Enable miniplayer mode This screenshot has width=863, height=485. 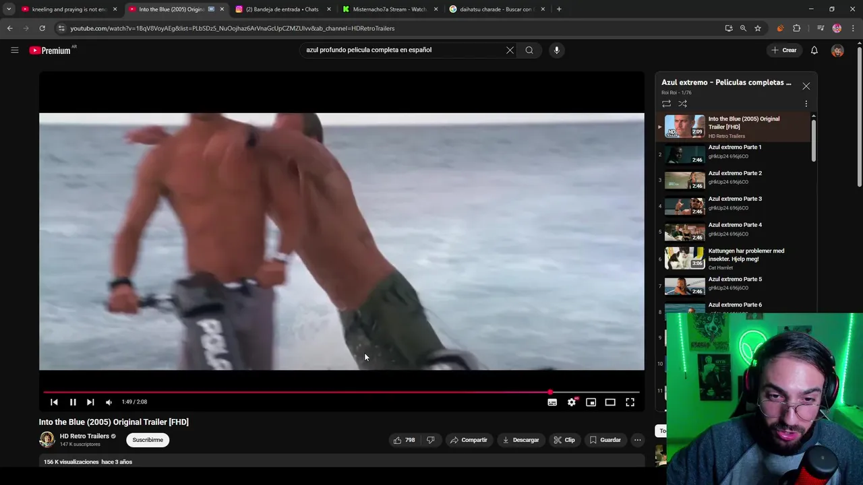591,402
